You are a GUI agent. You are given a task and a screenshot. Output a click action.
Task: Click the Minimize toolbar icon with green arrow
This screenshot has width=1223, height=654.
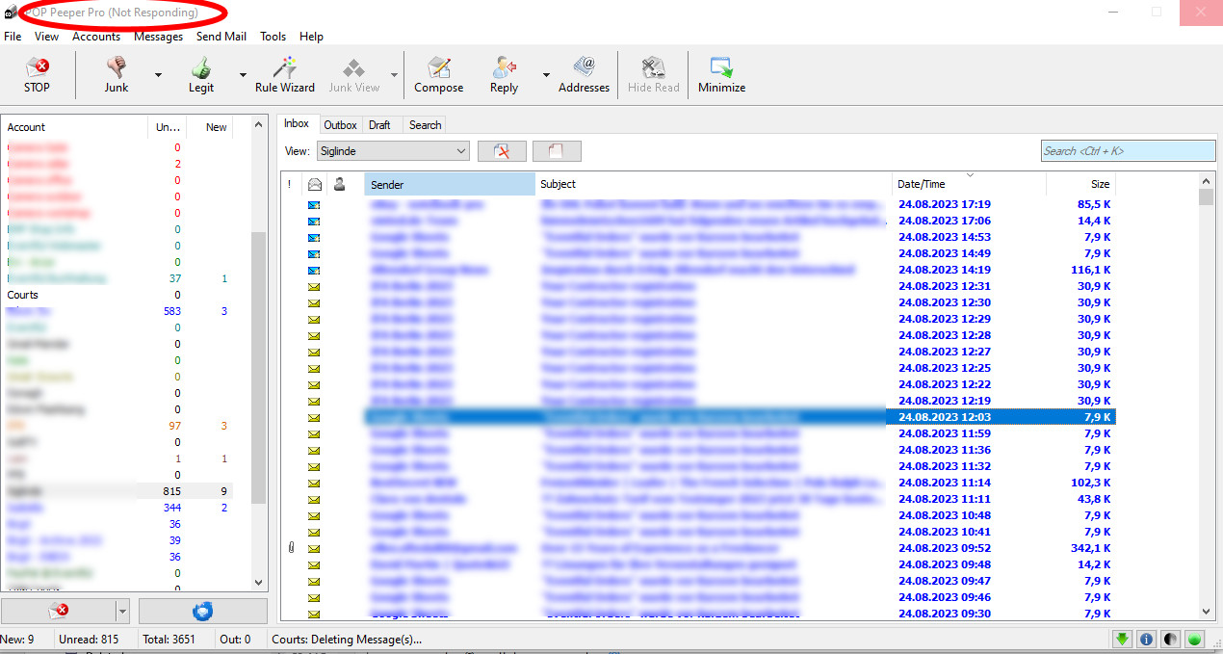tap(721, 75)
